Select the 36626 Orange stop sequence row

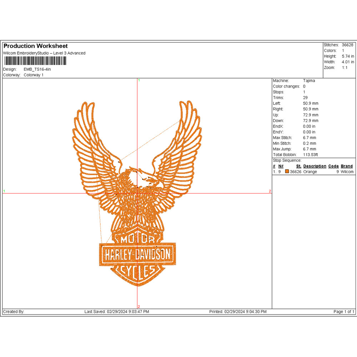310,172
